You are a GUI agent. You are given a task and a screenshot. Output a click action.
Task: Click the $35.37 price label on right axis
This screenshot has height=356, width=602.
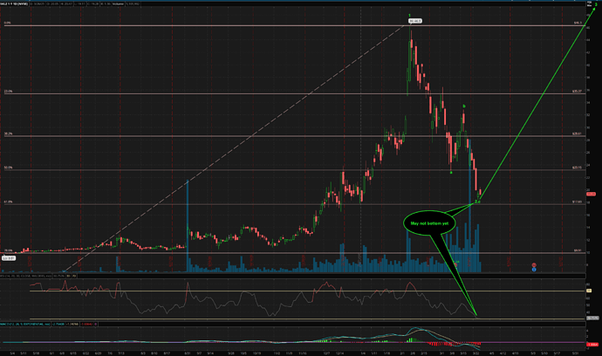(577, 91)
